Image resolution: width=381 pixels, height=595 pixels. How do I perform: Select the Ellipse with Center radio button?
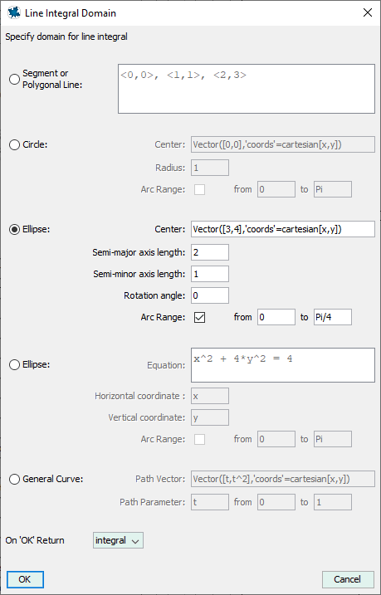pos(14,230)
